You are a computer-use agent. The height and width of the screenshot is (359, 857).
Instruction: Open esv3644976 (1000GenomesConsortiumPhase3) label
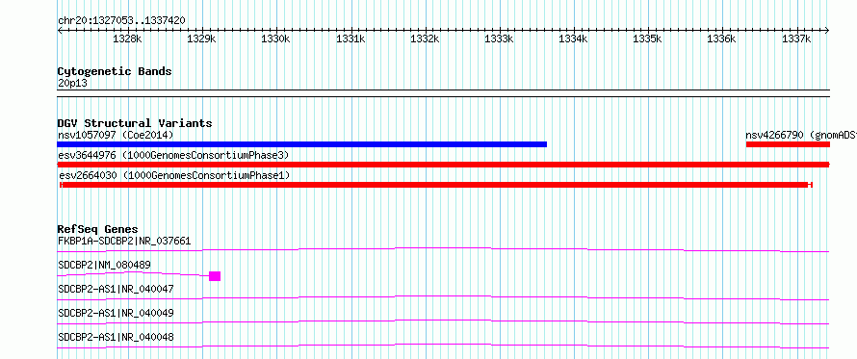173,155
